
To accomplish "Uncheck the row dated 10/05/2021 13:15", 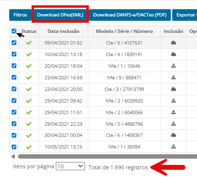I will click(x=14, y=147).
